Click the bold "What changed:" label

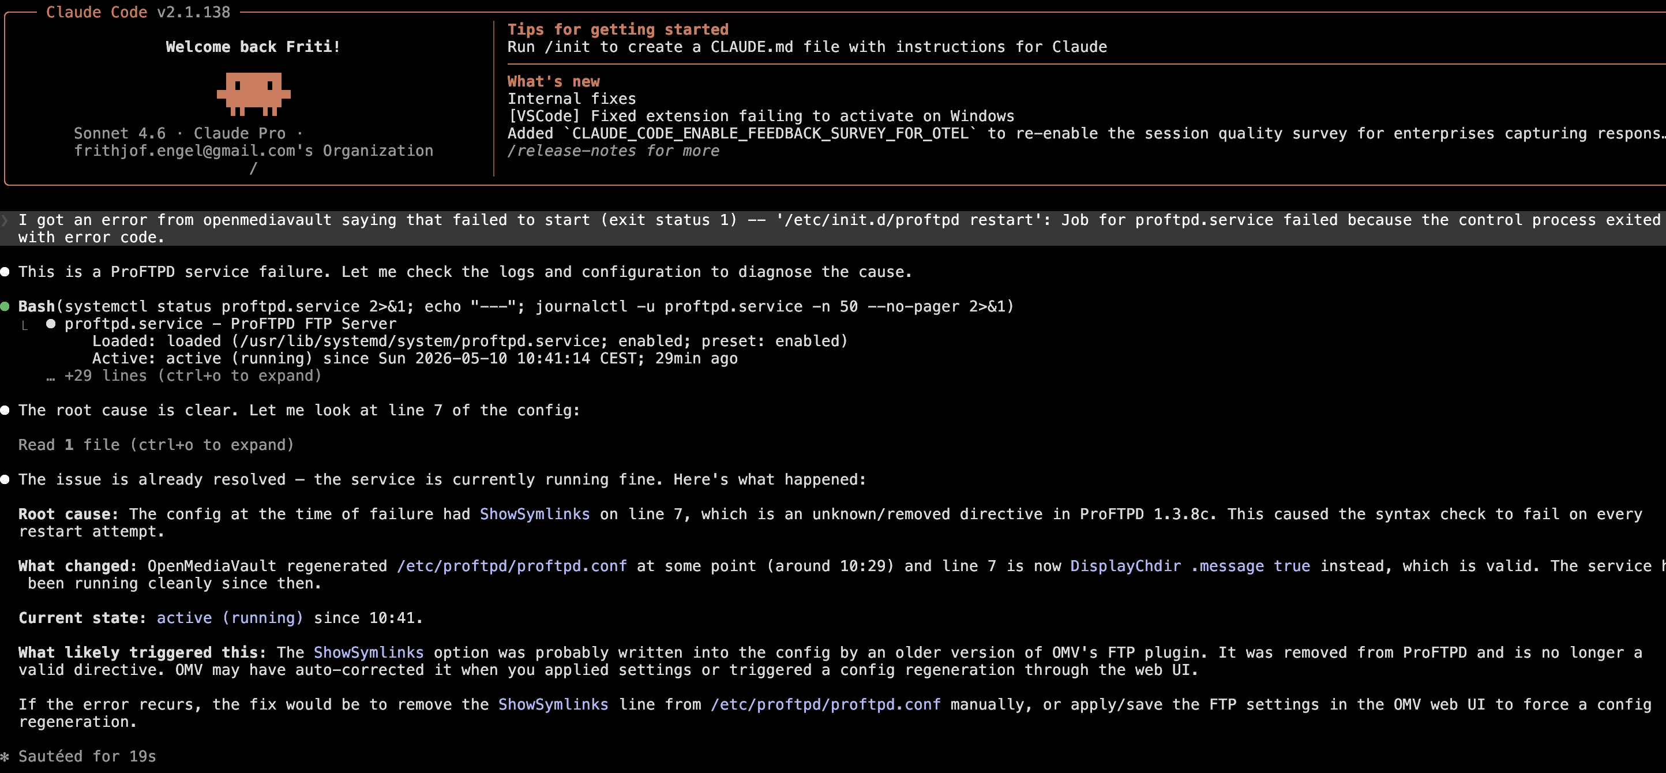coord(78,566)
